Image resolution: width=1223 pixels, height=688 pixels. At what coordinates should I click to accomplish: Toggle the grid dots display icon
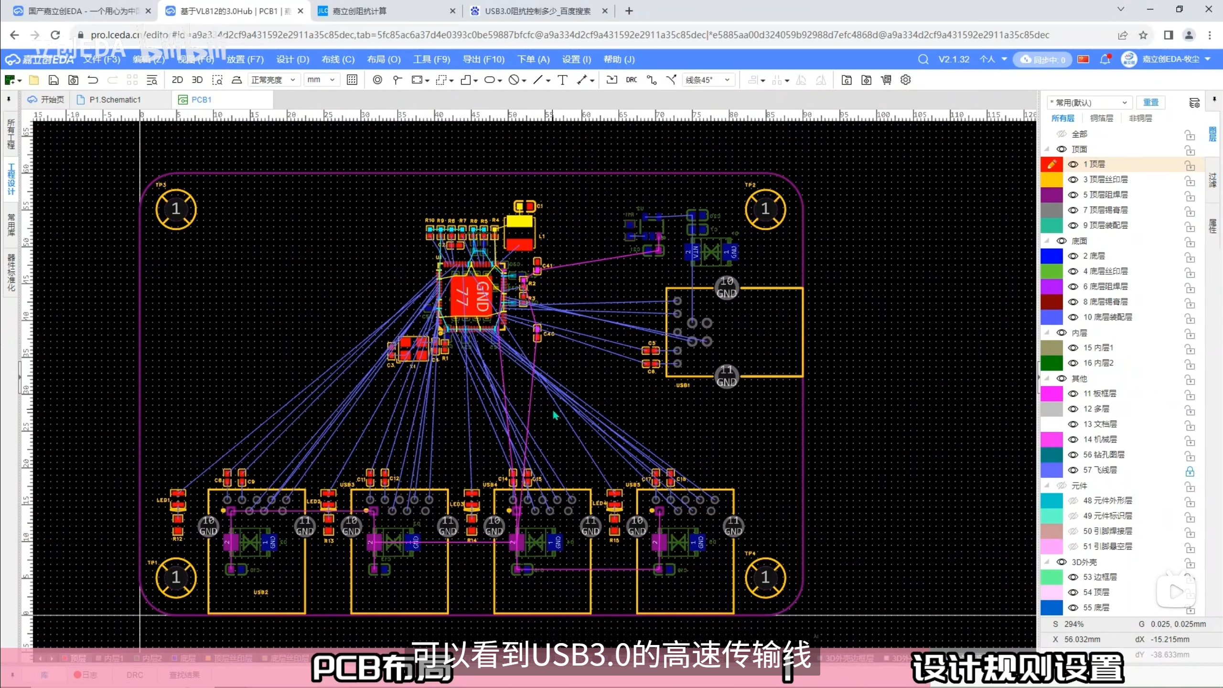352,80
